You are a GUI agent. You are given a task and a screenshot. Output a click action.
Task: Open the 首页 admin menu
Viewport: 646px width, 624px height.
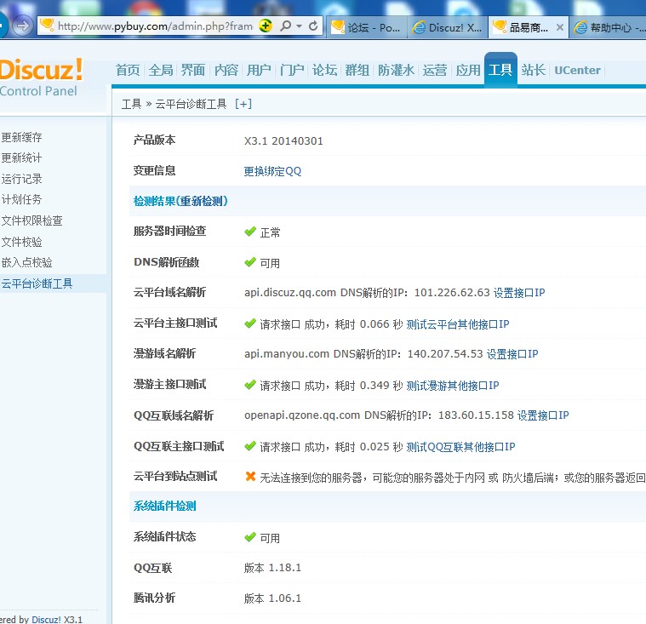click(x=129, y=70)
